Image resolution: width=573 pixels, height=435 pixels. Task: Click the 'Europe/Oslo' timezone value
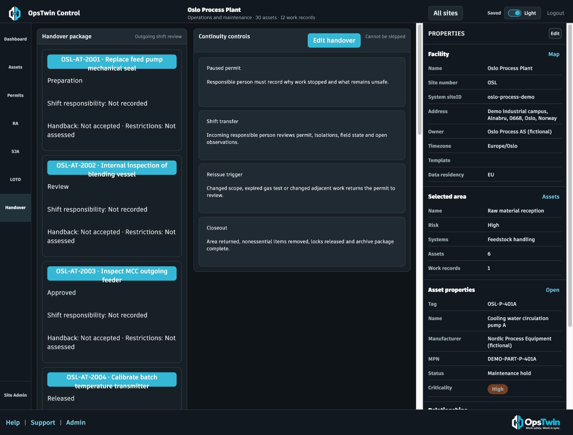click(502, 146)
